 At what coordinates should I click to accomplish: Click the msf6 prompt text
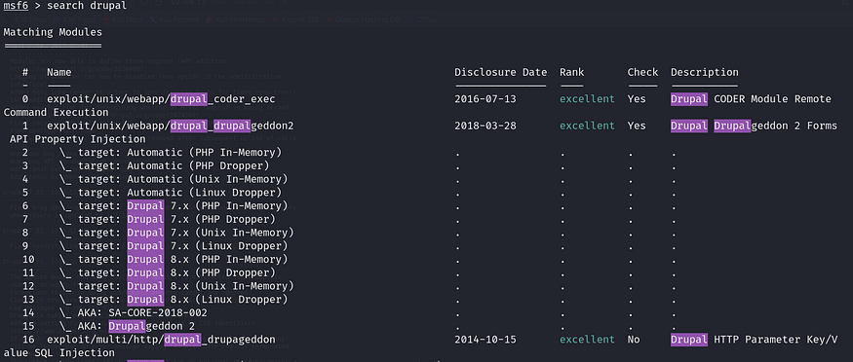(x=16, y=6)
